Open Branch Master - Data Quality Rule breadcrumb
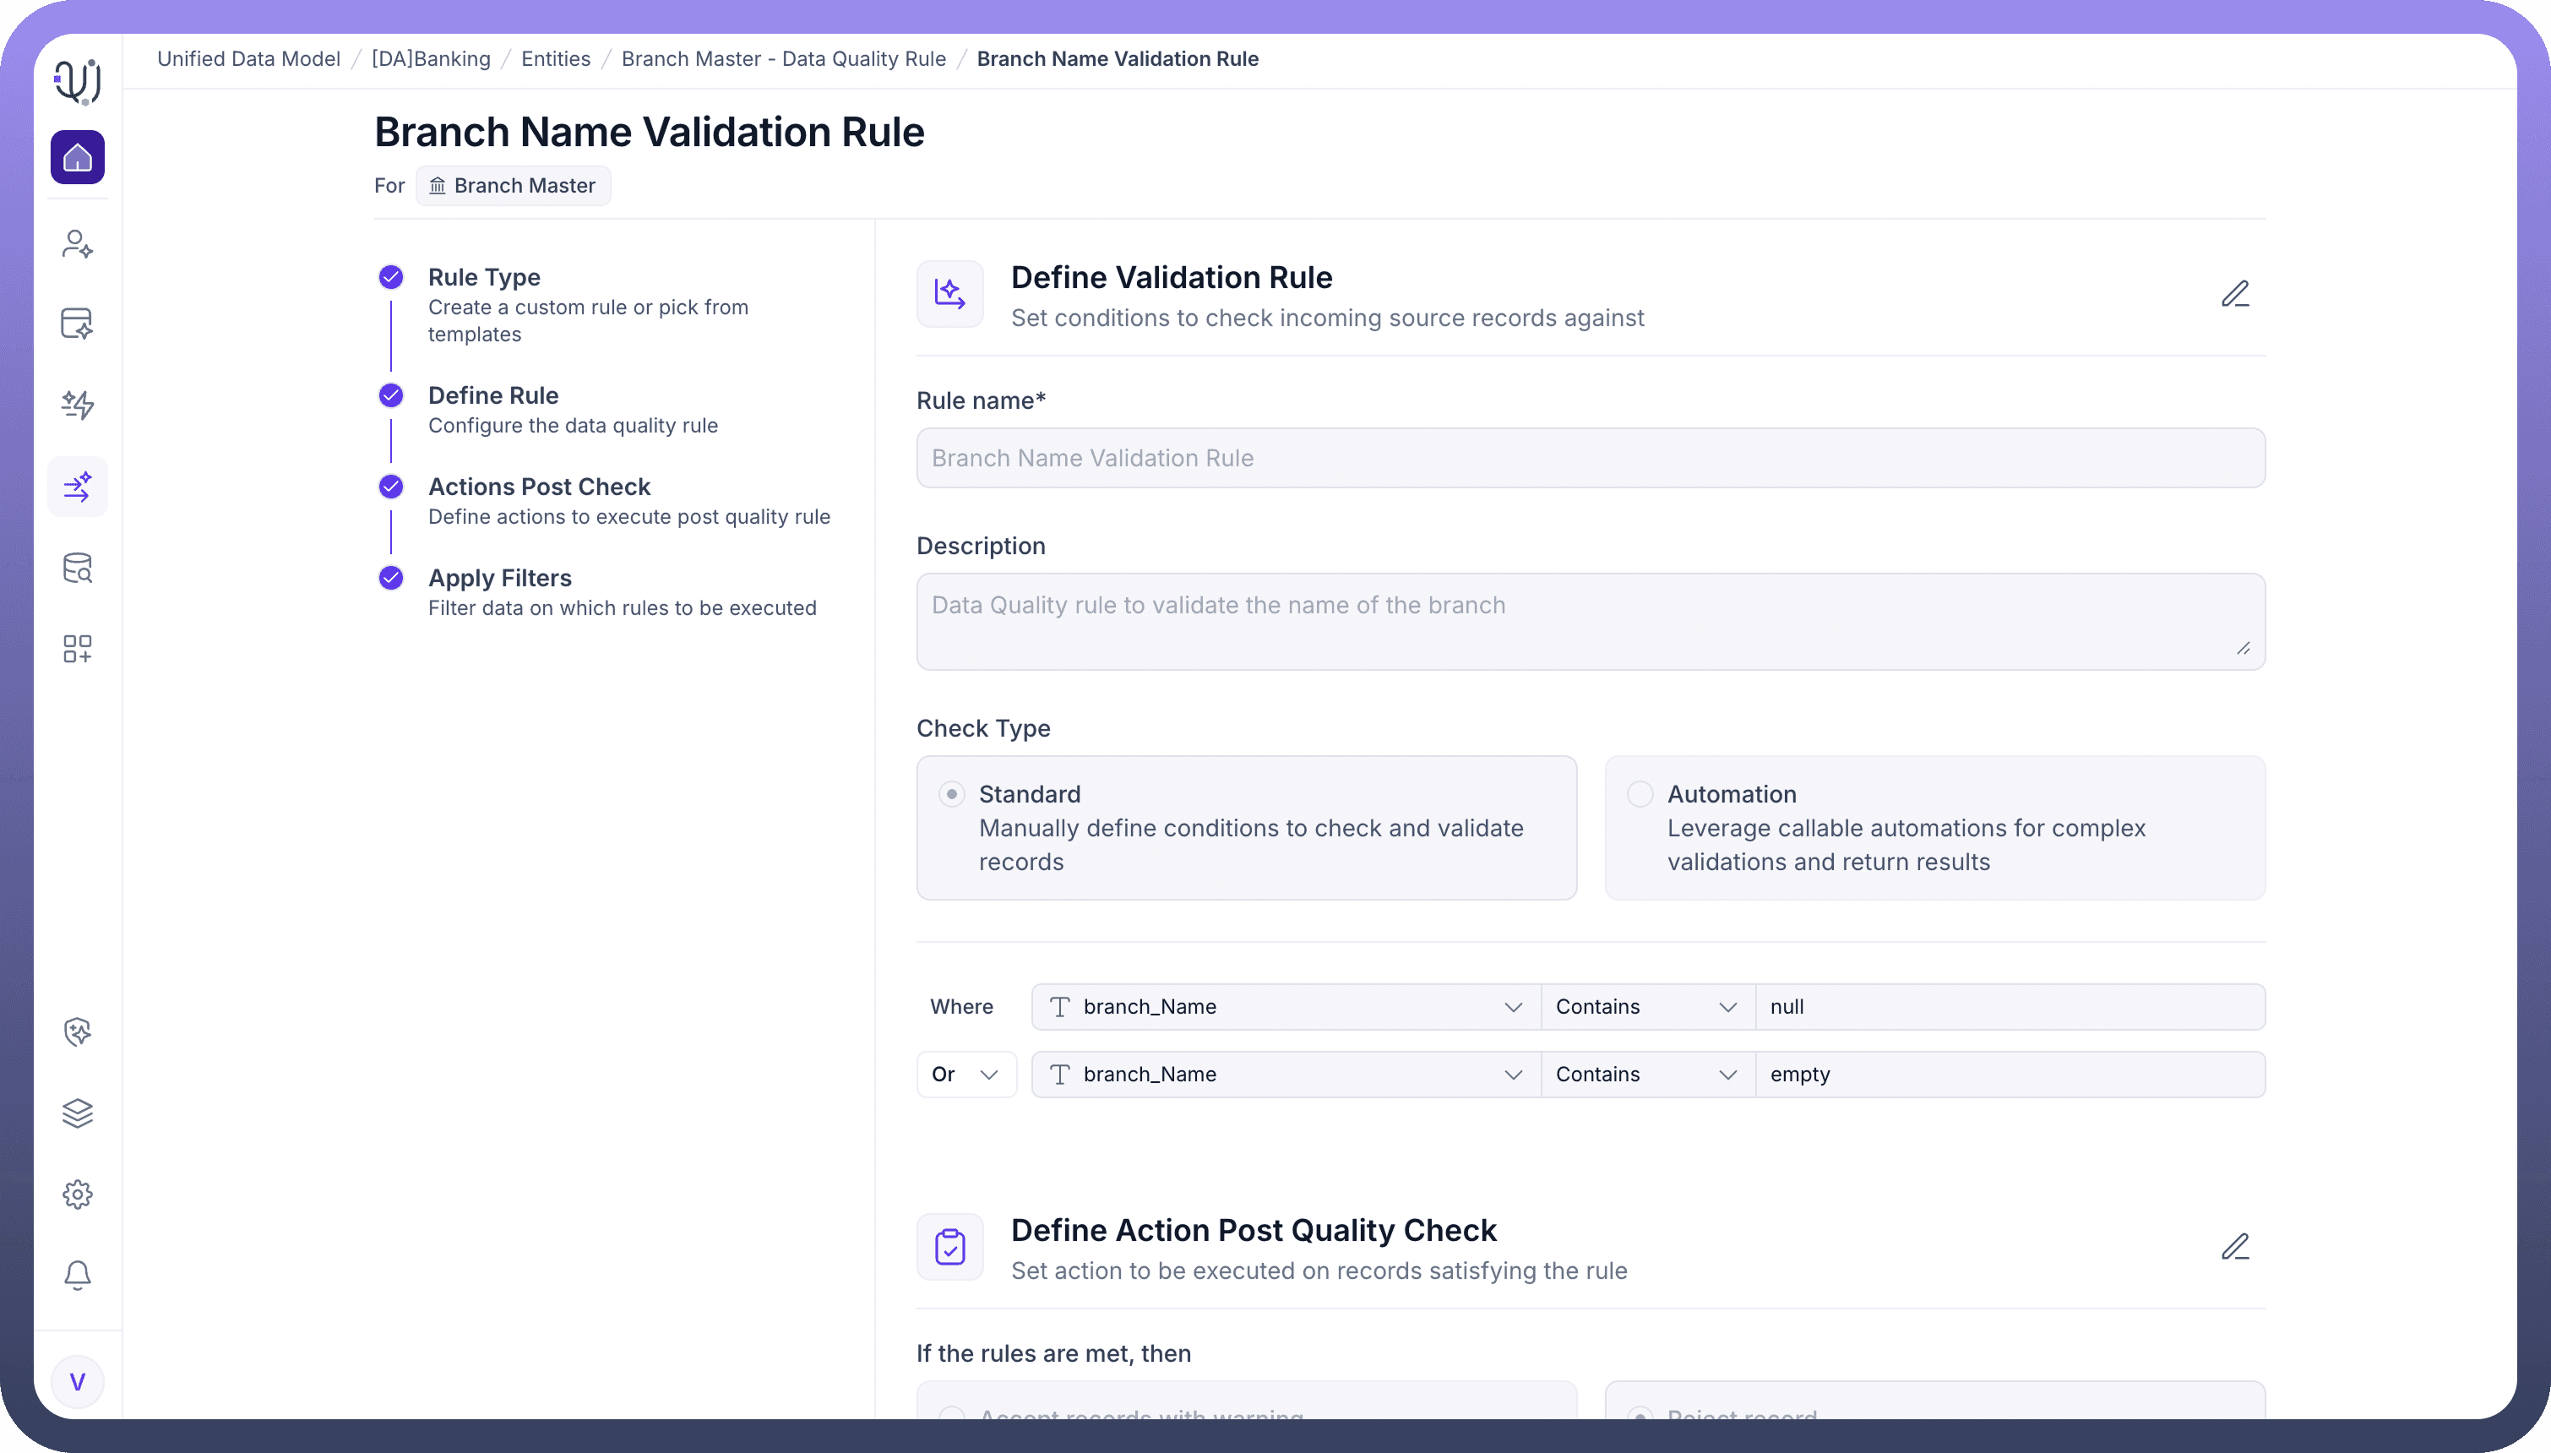This screenshot has width=2551, height=1453. [x=783, y=59]
